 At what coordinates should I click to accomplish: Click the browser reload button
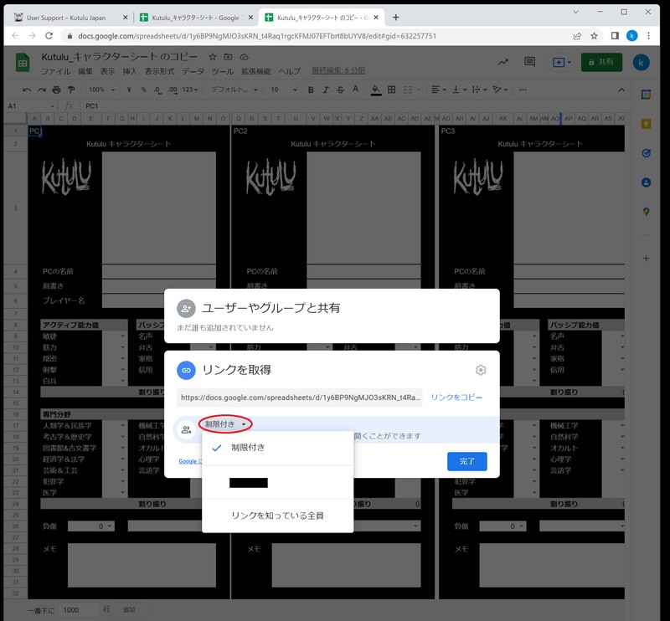[49, 36]
